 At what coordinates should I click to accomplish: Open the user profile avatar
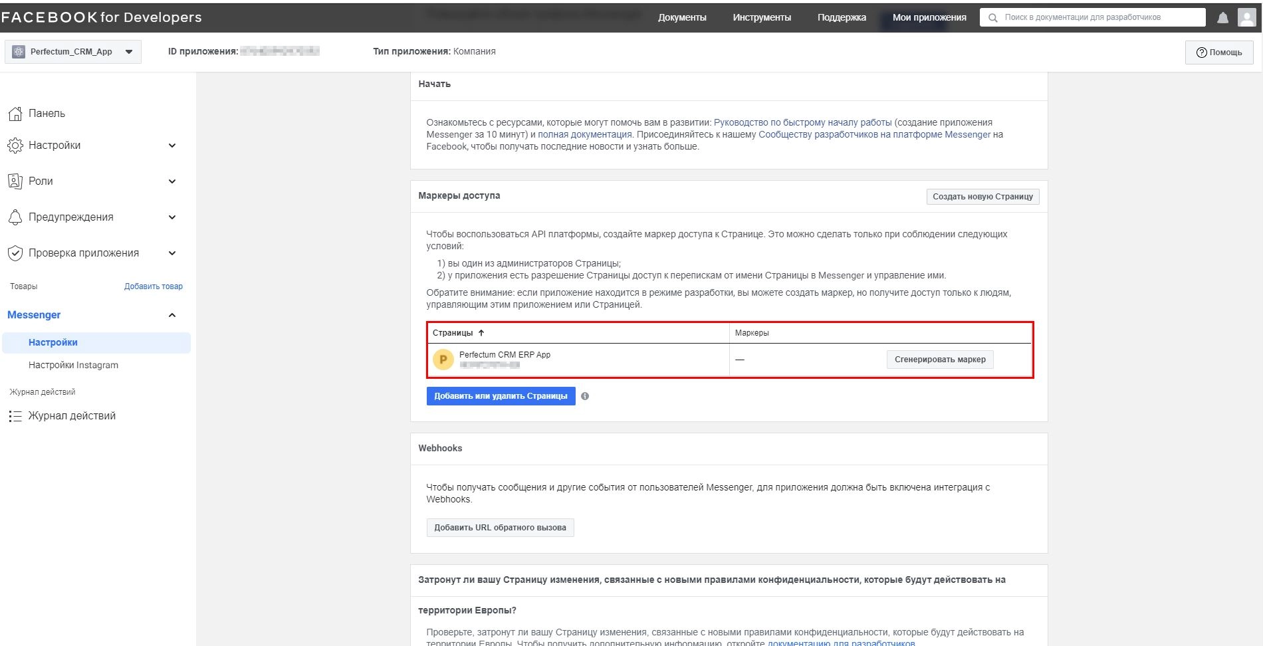click(1246, 17)
